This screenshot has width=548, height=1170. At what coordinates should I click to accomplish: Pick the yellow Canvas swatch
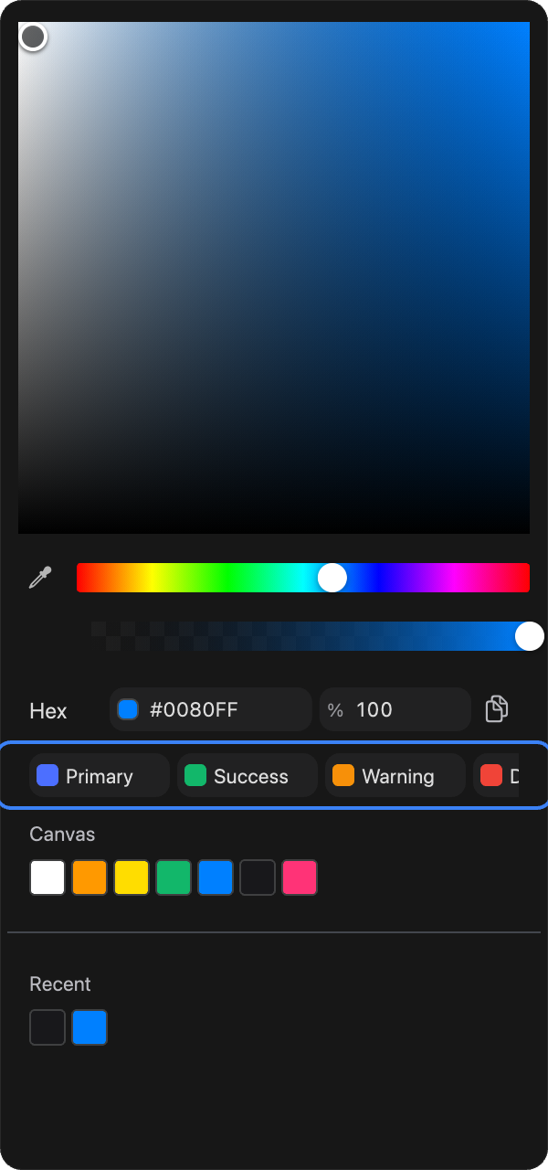(132, 877)
